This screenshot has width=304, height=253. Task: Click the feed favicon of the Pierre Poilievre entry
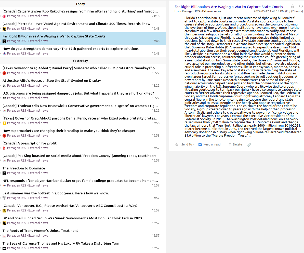tap(4, 29)
